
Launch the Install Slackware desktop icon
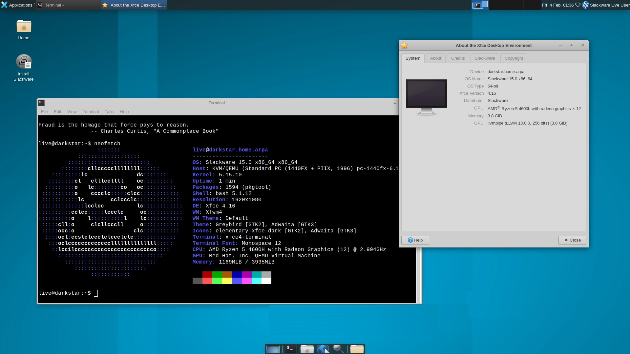click(24, 68)
